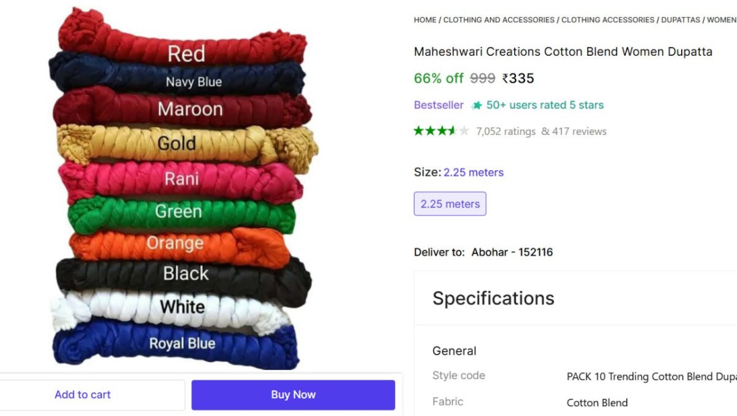Open Clothing Accessories breadcrumb link
Viewport: 737px width, 416px height.
(x=608, y=20)
